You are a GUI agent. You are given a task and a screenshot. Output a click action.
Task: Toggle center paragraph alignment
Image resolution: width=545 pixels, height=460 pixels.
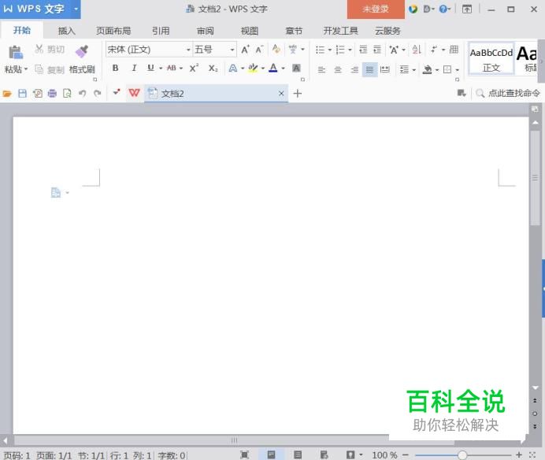(x=338, y=69)
